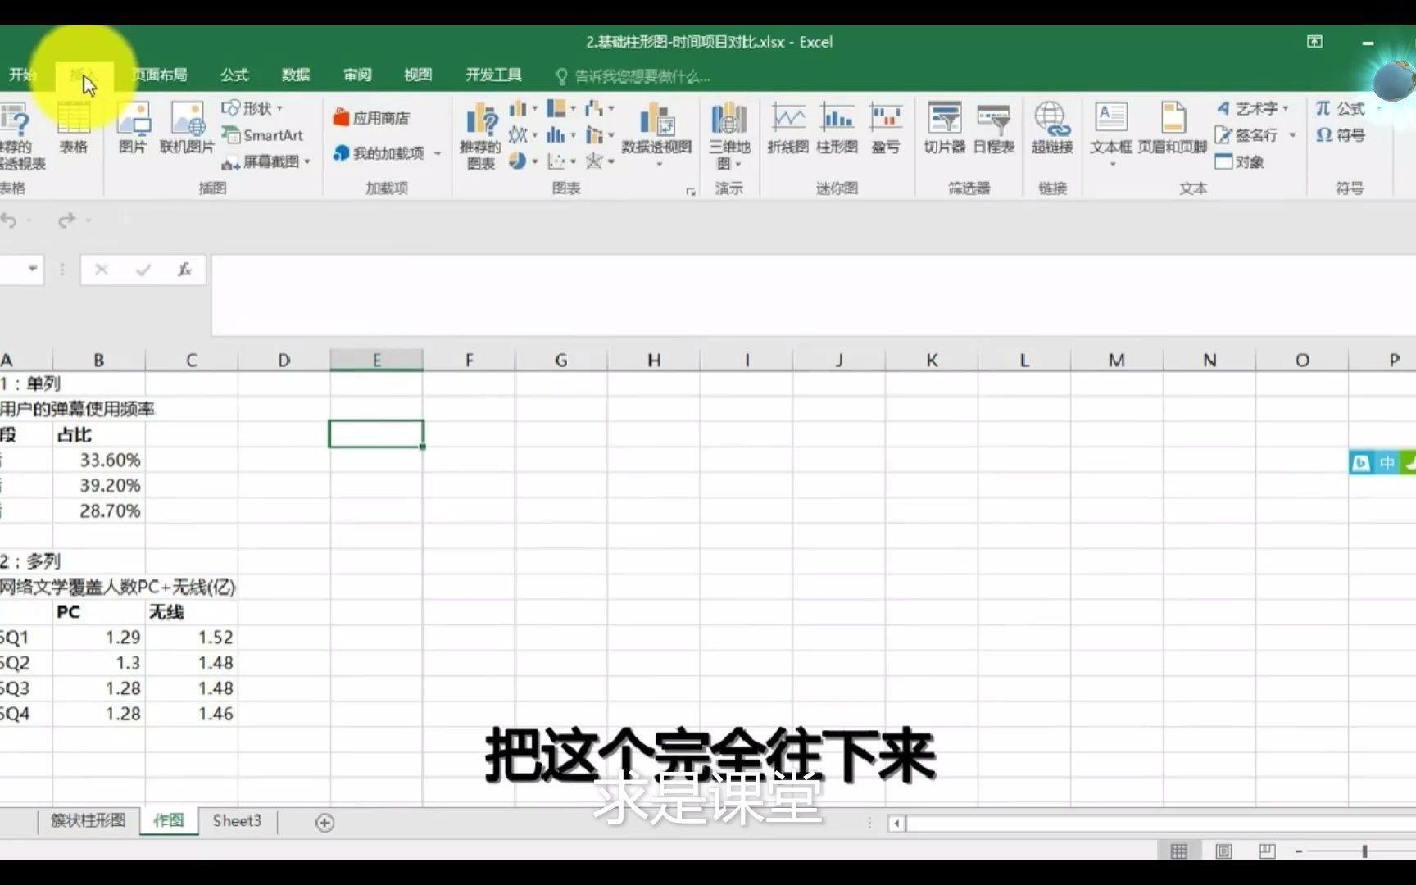Screen dimensions: 1416x885
Task: Open the 开发工具 Developer ribbon tab
Action: click(x=493, y=75)
